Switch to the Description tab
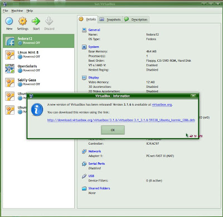The image size is (223, 217). (x=136, y=19)
